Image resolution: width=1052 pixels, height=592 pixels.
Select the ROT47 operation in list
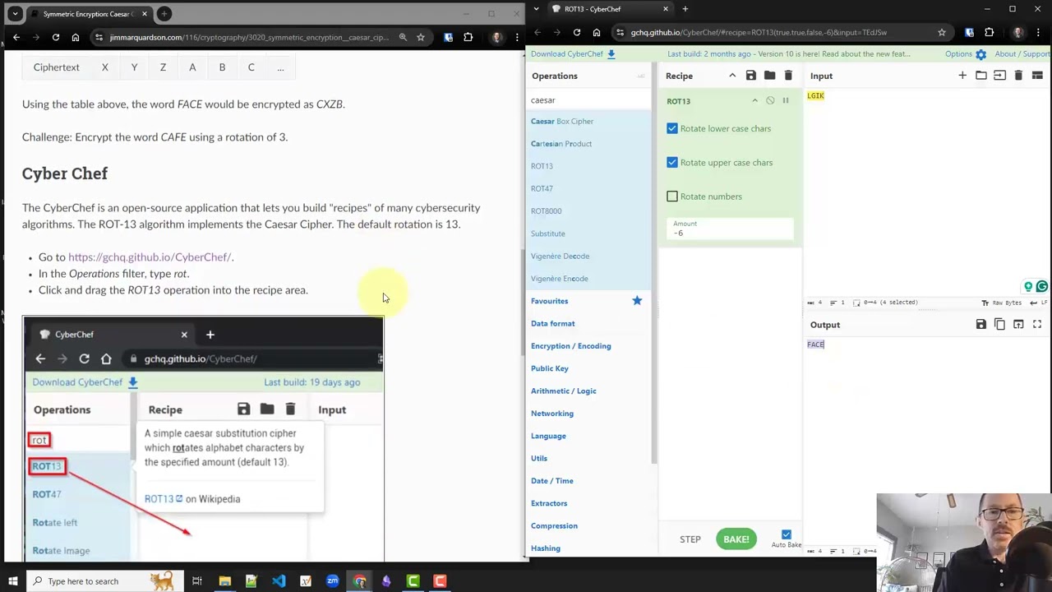pos(542,188)
